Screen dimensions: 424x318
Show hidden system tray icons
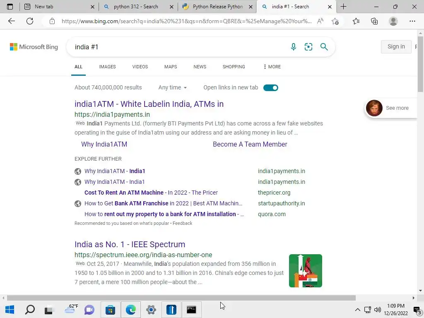357,310
